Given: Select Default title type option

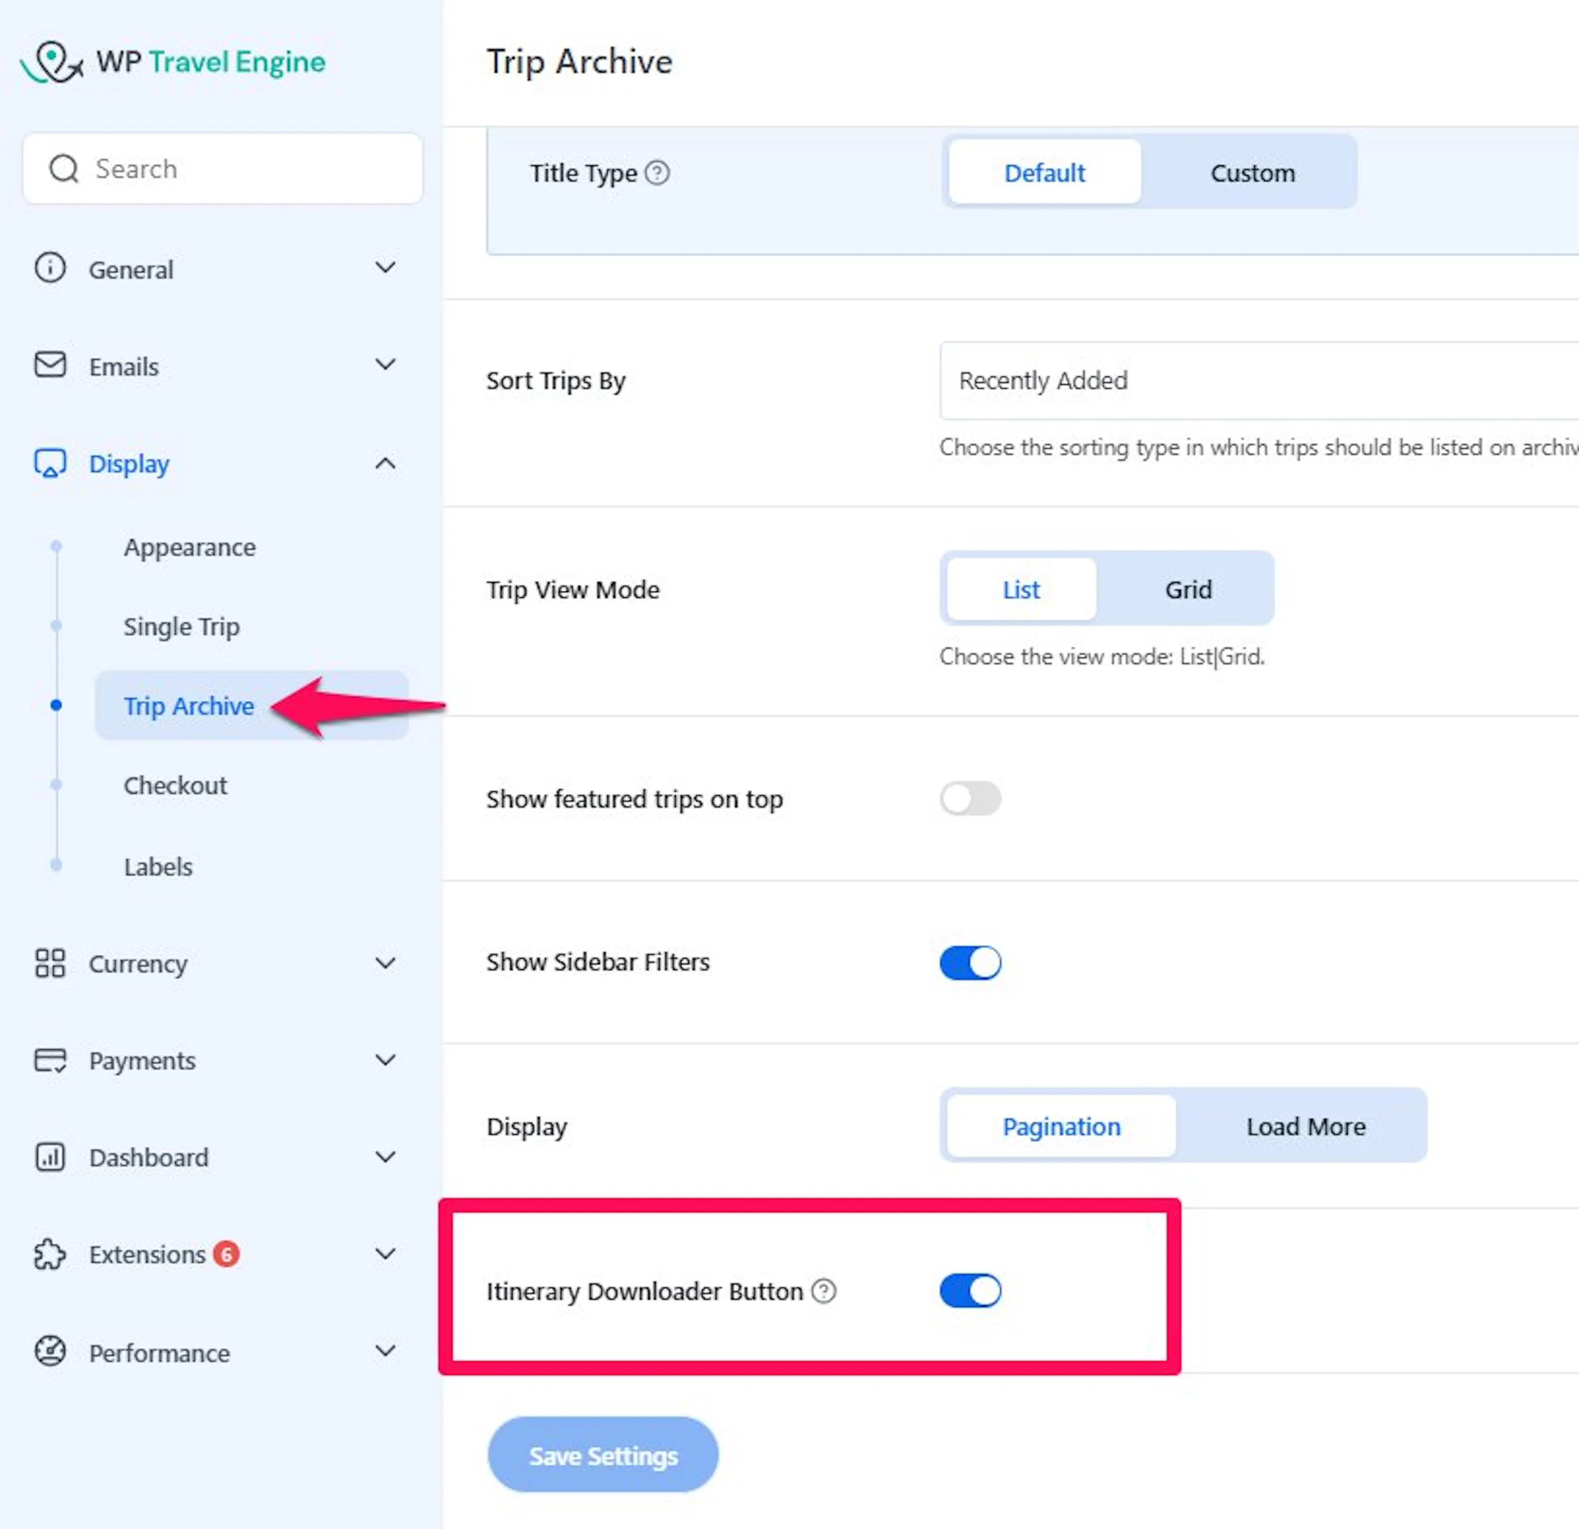Looking at the screenshot, I should click(x=1044, y=172).
